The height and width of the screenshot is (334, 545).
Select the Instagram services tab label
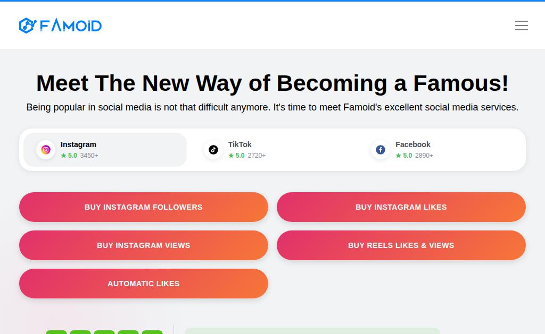(78, 144)
